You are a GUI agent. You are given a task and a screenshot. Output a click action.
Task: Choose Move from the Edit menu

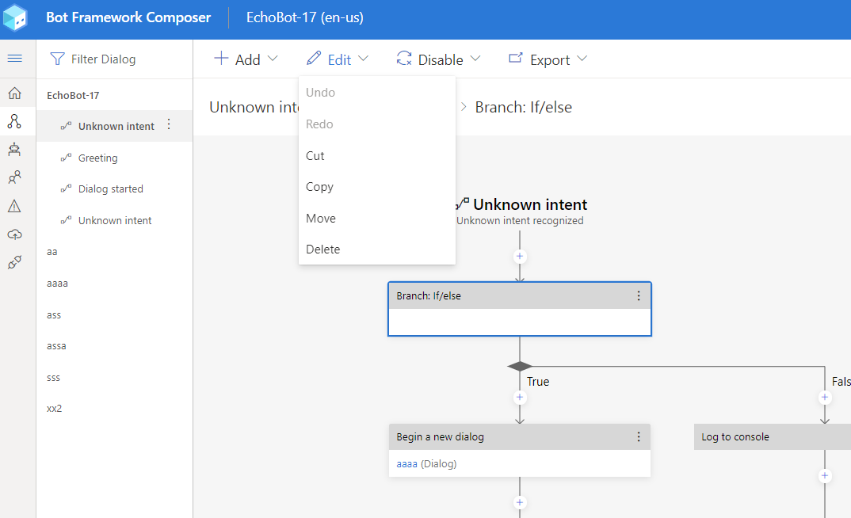pos(376,218)
